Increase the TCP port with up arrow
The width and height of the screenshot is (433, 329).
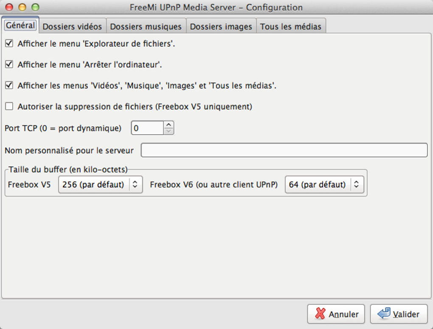click(169, 125)
